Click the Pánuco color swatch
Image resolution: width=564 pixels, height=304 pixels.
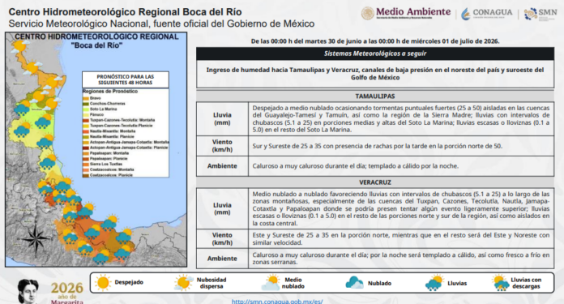(86, 114)
